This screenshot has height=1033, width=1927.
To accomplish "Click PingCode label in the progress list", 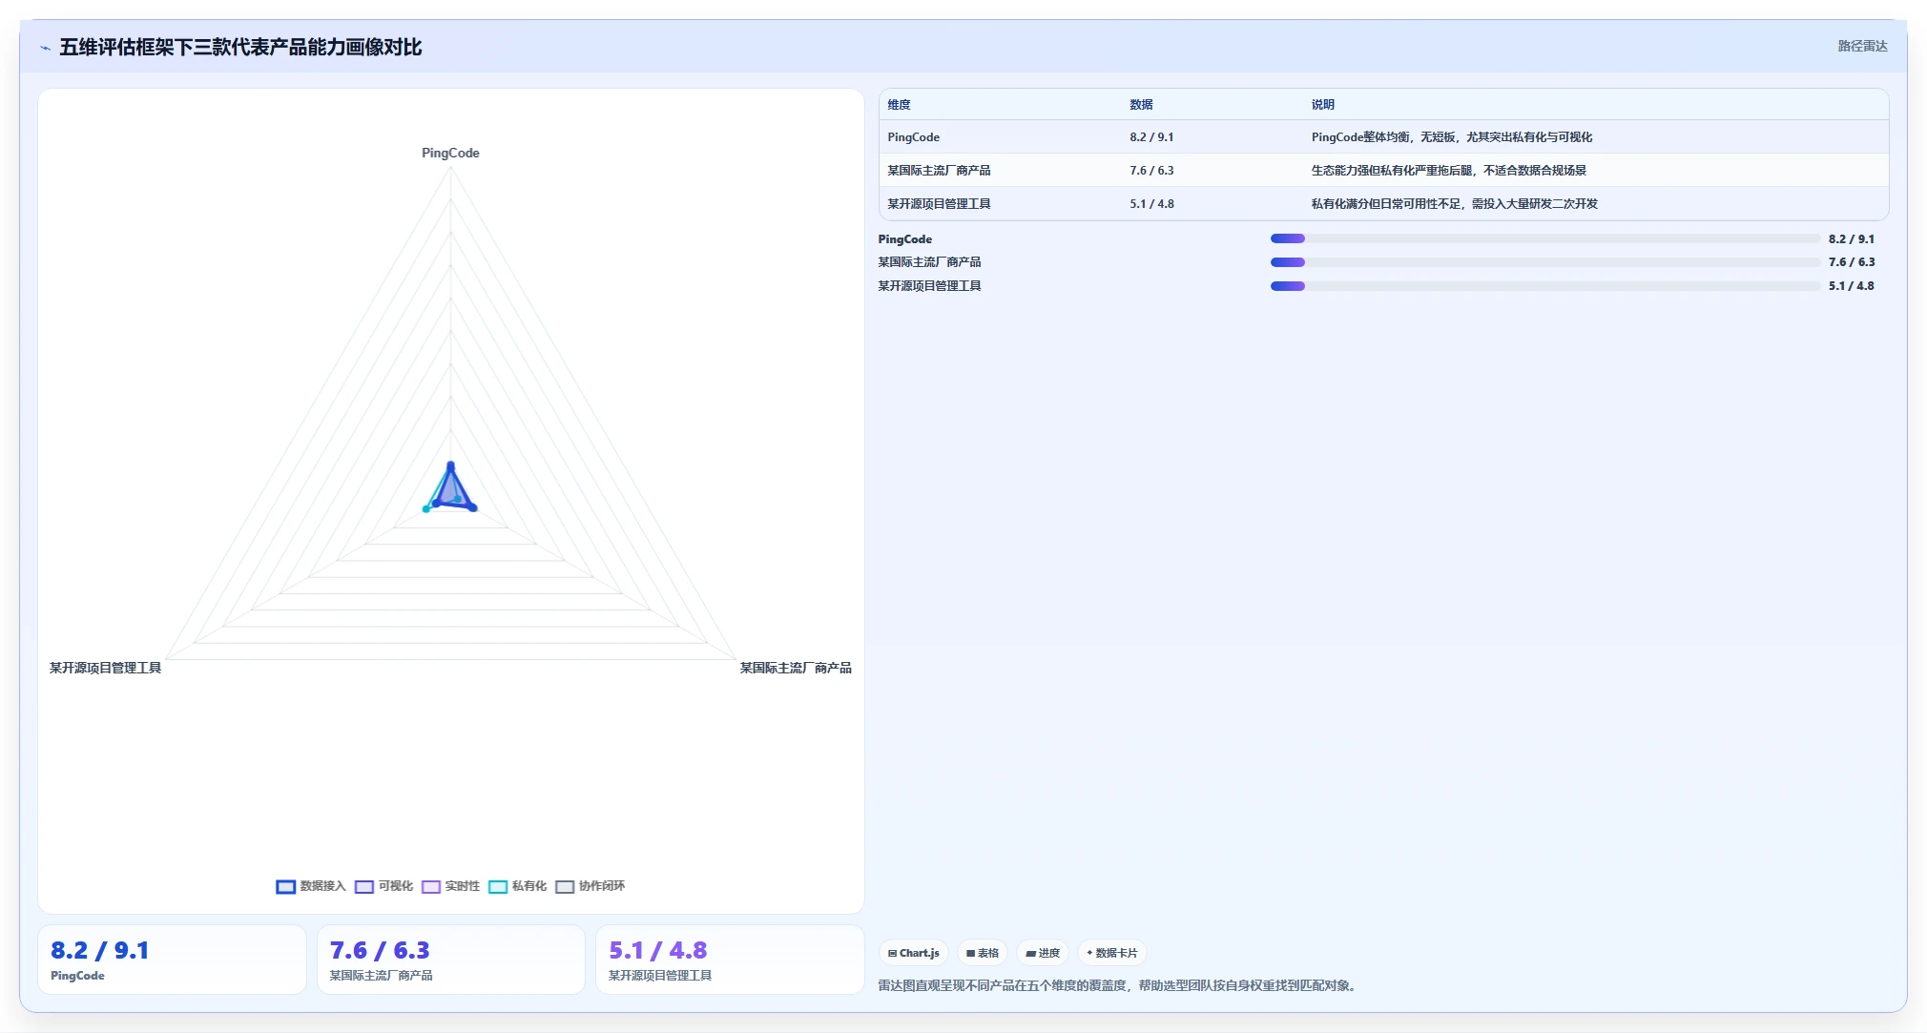I will (904, 239).
